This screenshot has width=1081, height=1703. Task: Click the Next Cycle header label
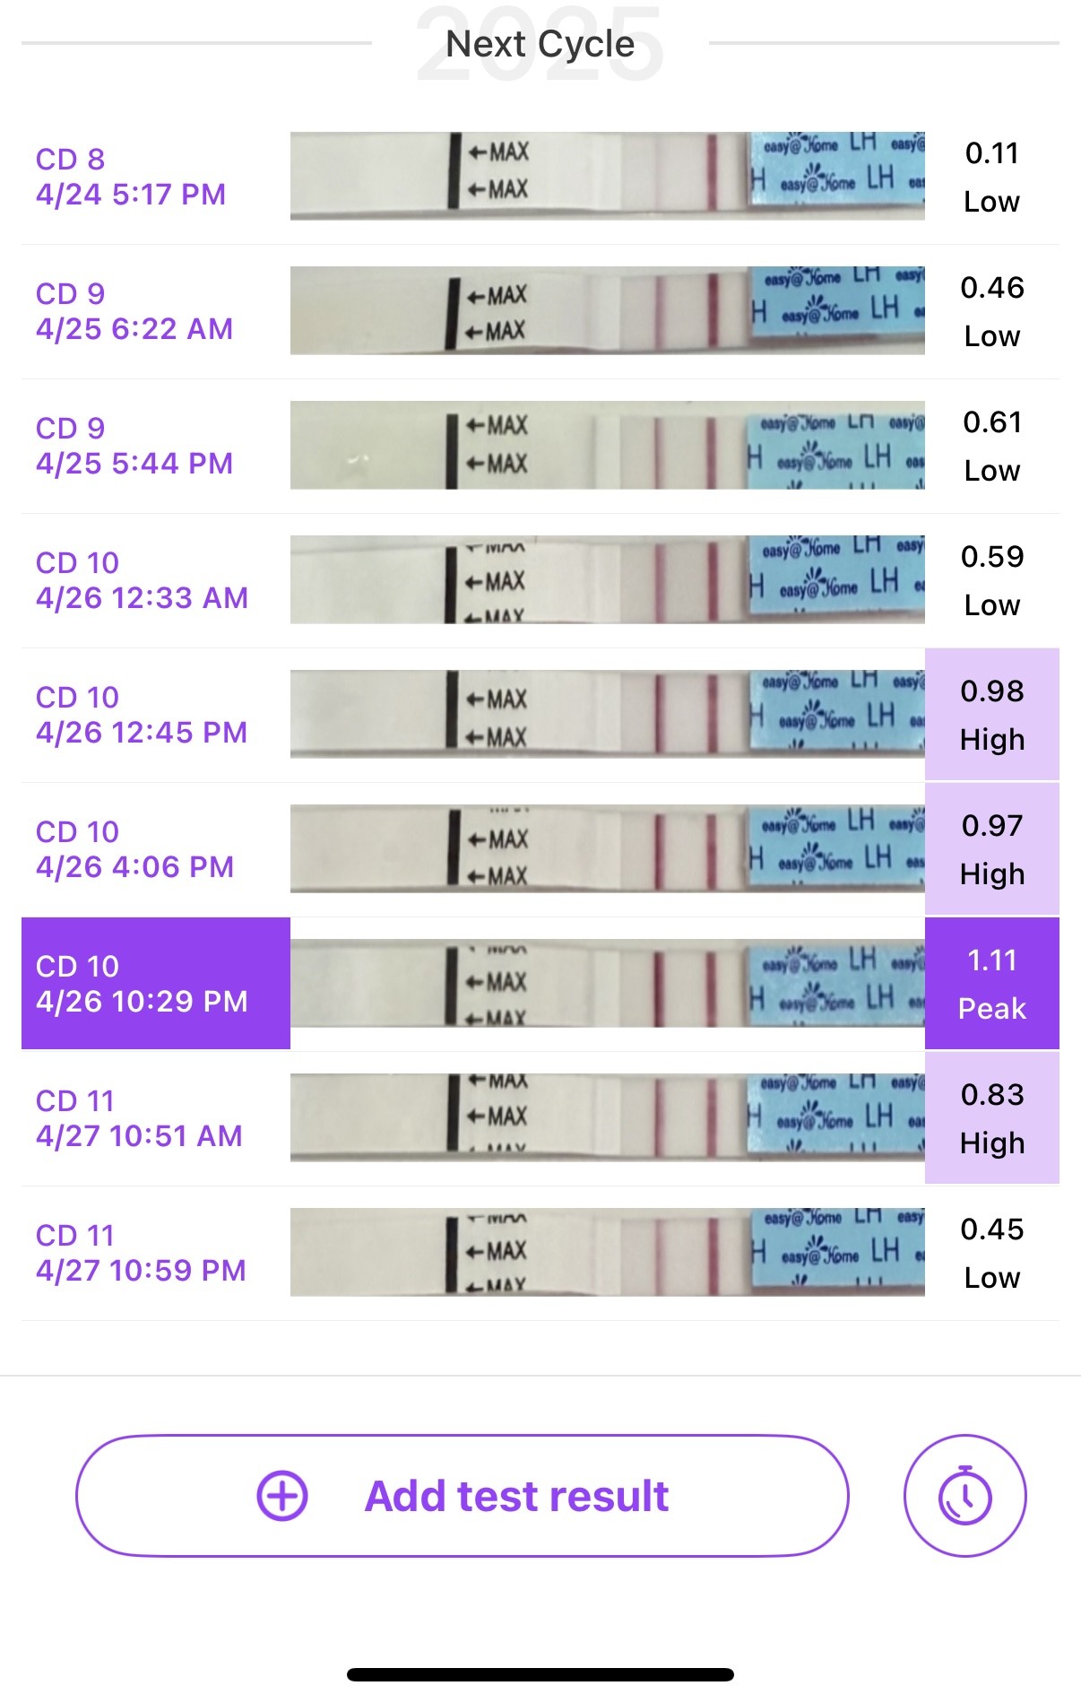pos(540,44)
